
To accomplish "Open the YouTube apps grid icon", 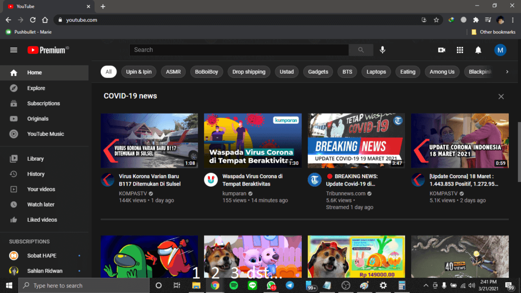I will click(x=460, y=50).
